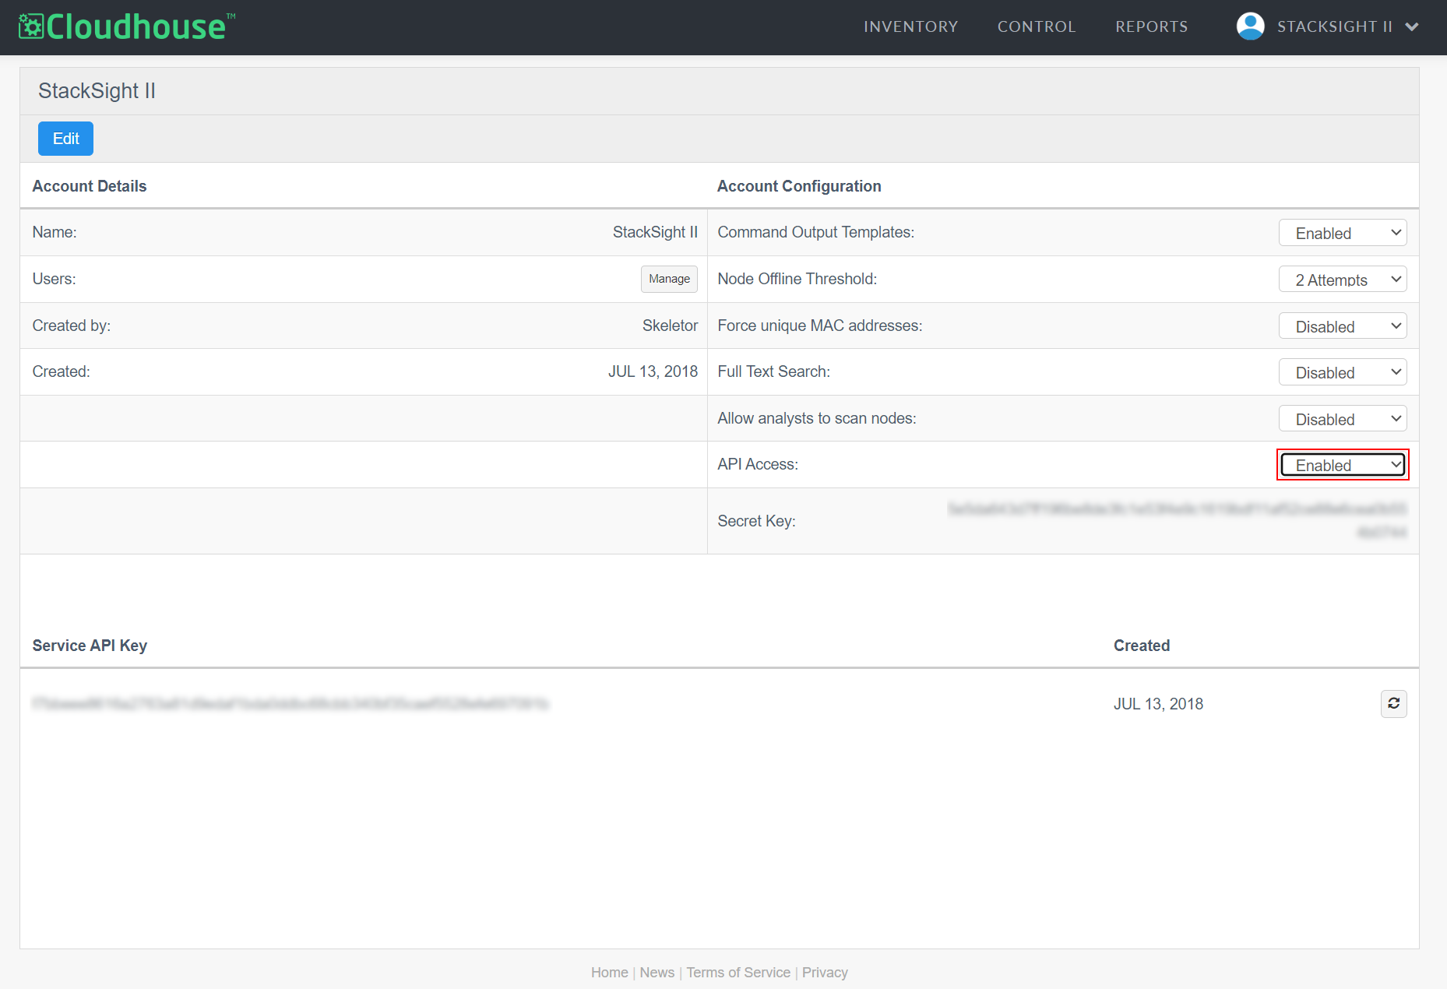Click the API Access label

click(758, 464)
